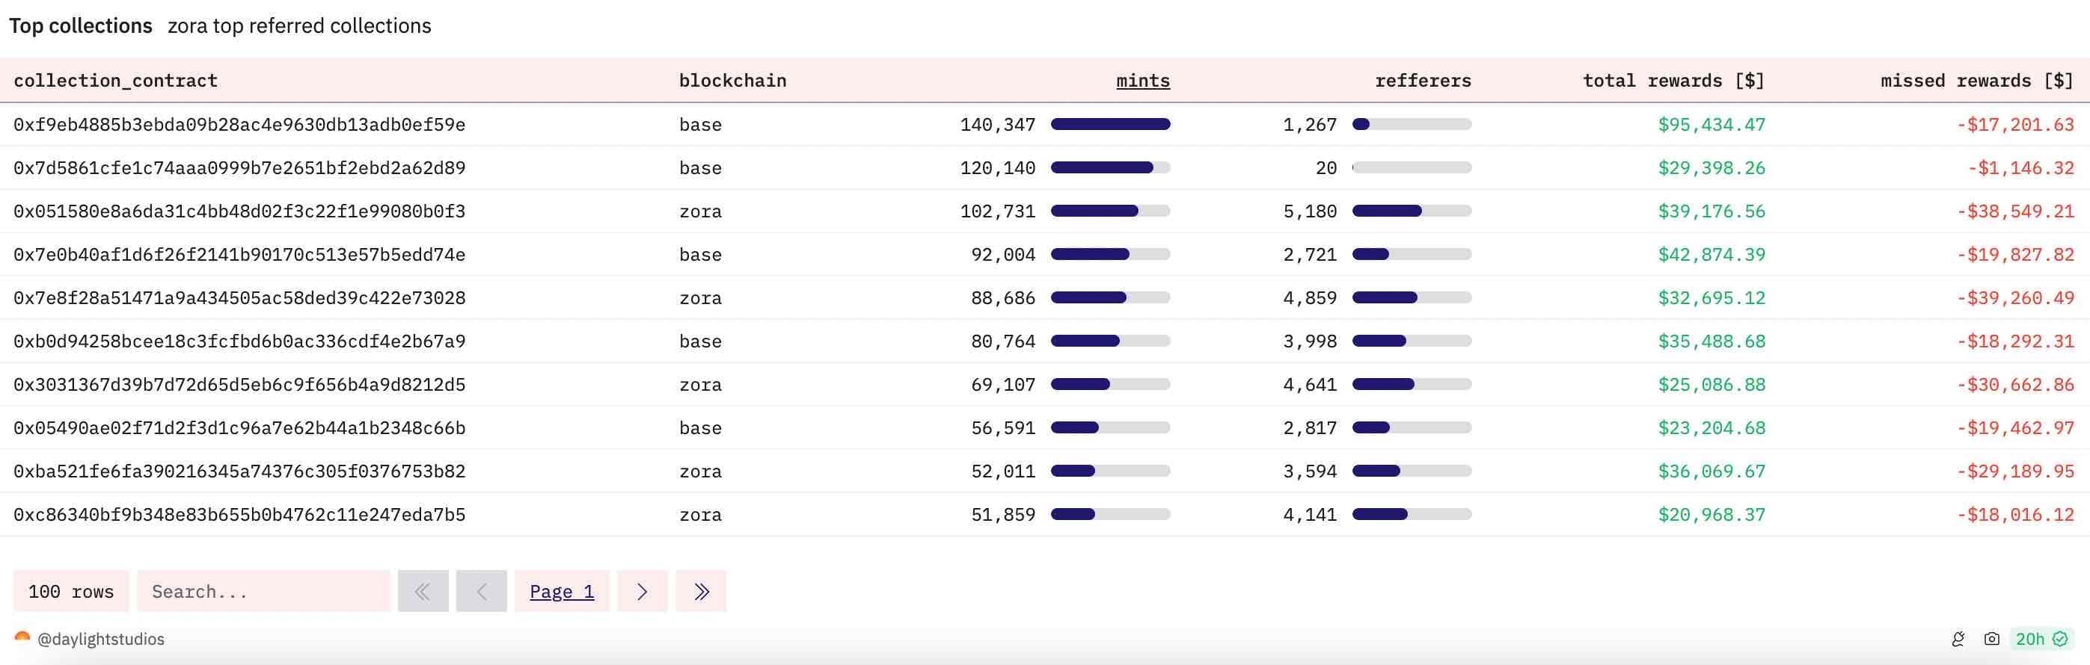The image size is (2090, 665).
Task: Click the Top collections title
Action: 80,26
